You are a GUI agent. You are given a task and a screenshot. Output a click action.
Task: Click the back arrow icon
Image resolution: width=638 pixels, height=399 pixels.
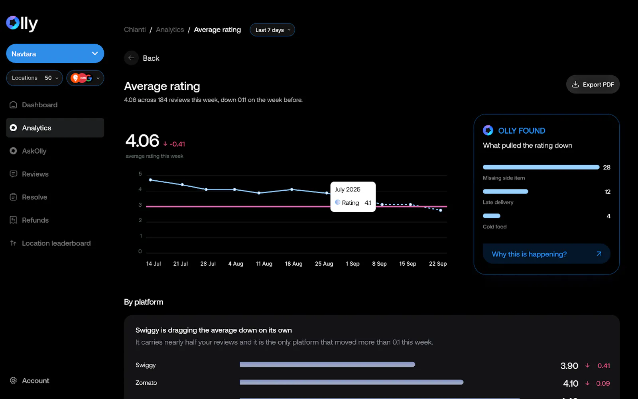click(x=131, y=58)
